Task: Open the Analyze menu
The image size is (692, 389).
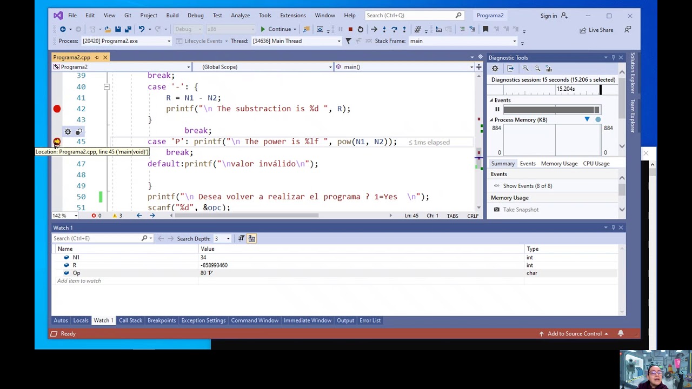Action: [240, 16]
